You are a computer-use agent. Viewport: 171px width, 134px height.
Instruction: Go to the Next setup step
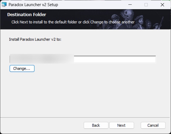(x=121, y=125)
